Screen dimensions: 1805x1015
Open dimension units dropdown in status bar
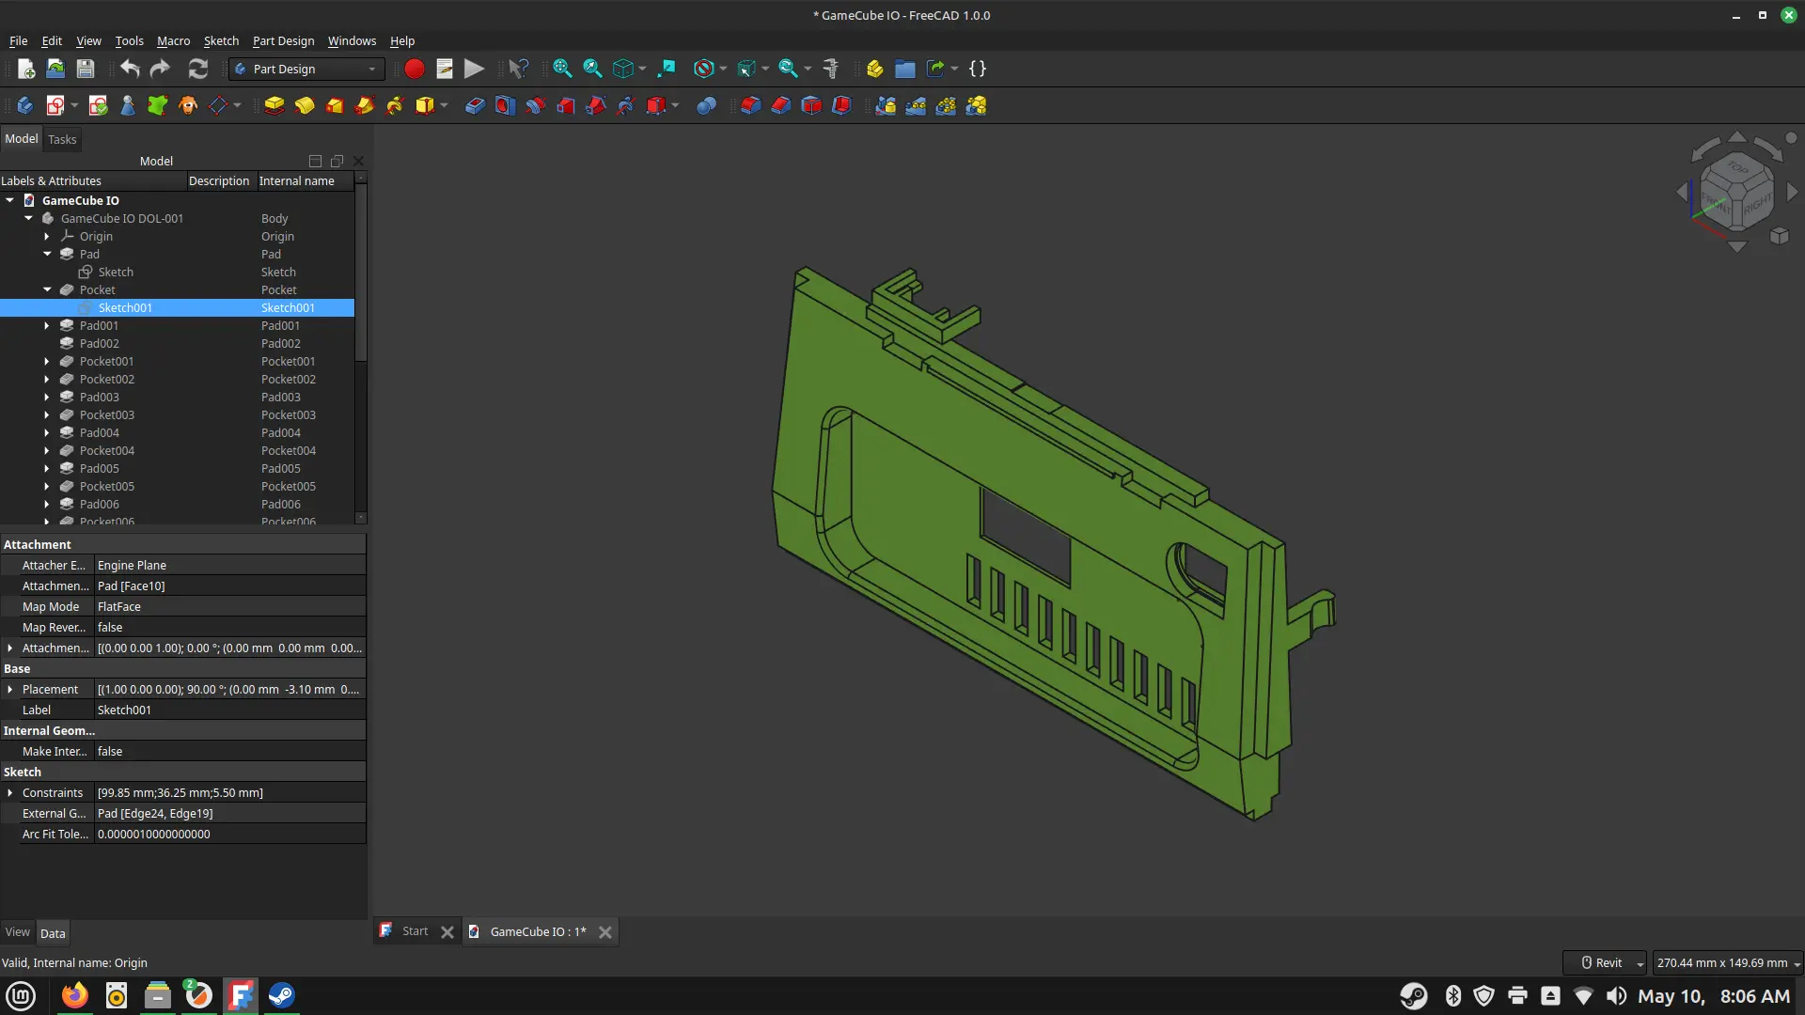coord(1728,962)
